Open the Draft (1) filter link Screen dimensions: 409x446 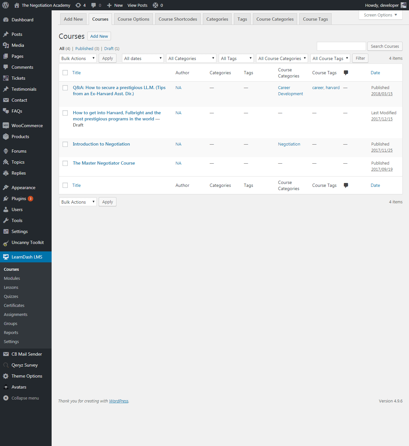(x=112, y=48)
